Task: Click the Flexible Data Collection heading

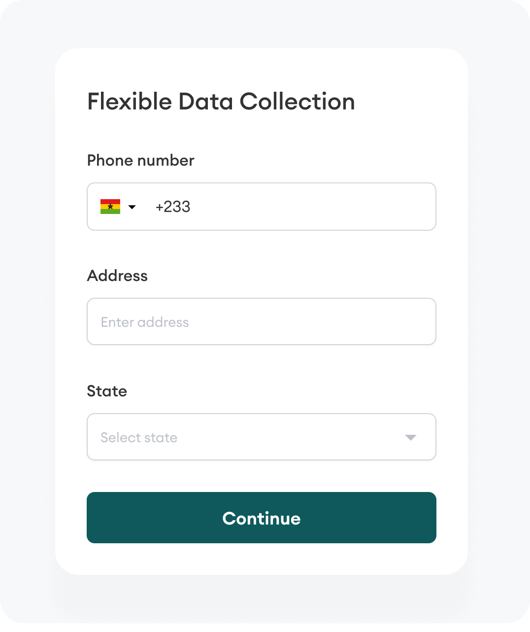Action: (x=221, y=102)
